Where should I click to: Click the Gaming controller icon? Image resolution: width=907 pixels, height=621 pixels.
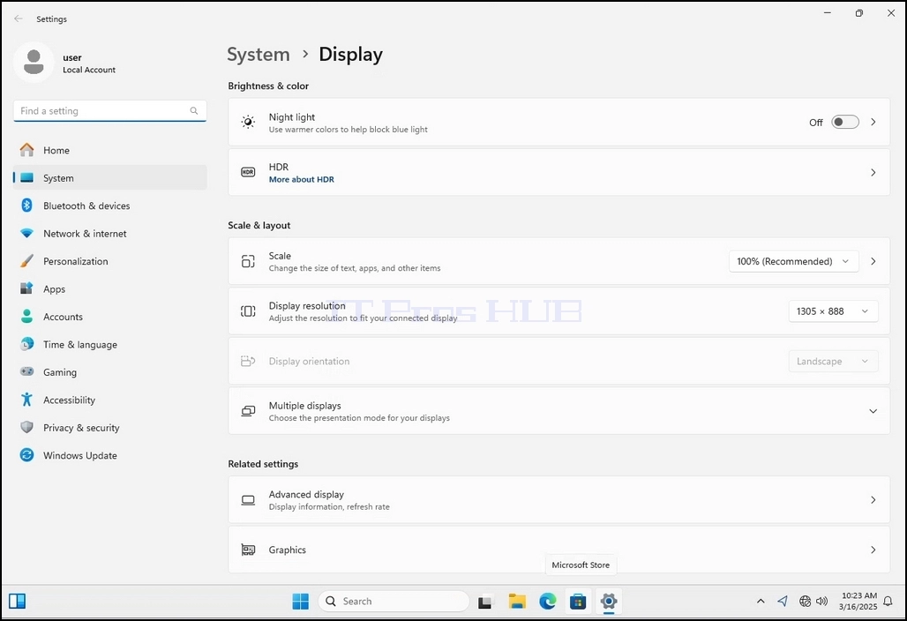(26, 371)
